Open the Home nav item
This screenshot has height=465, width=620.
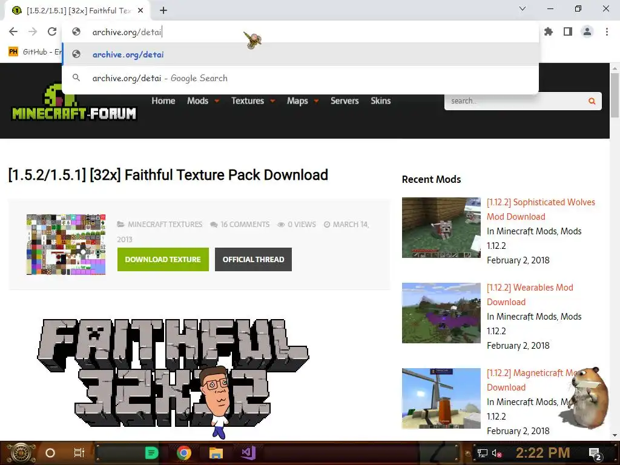pyautogui.click(x=163, y=101)
